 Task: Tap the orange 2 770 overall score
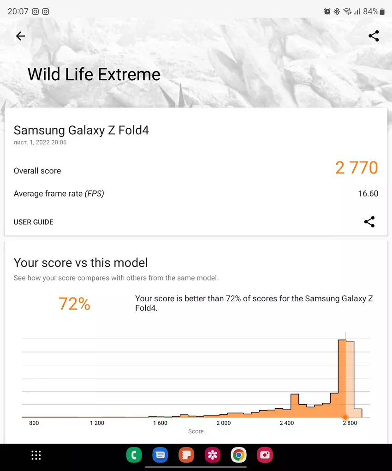(356, 168)
